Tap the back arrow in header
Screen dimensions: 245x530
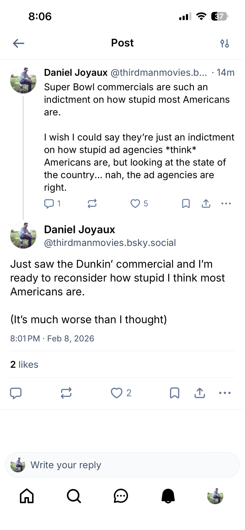(19, 43)
